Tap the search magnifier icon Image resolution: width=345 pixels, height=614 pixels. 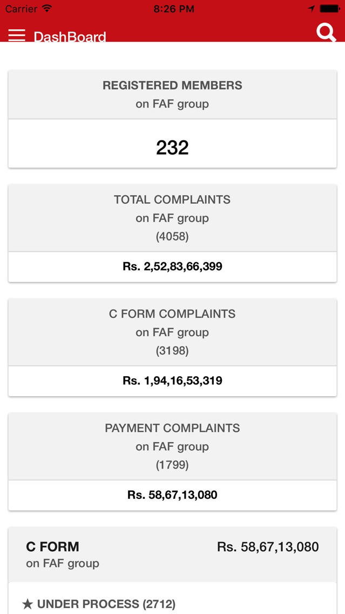(x=326, y=33)
